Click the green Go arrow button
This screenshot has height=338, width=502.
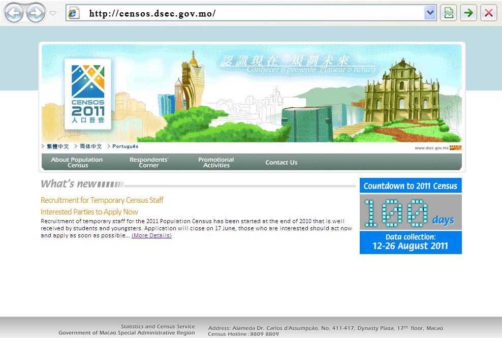pos(468,13)
